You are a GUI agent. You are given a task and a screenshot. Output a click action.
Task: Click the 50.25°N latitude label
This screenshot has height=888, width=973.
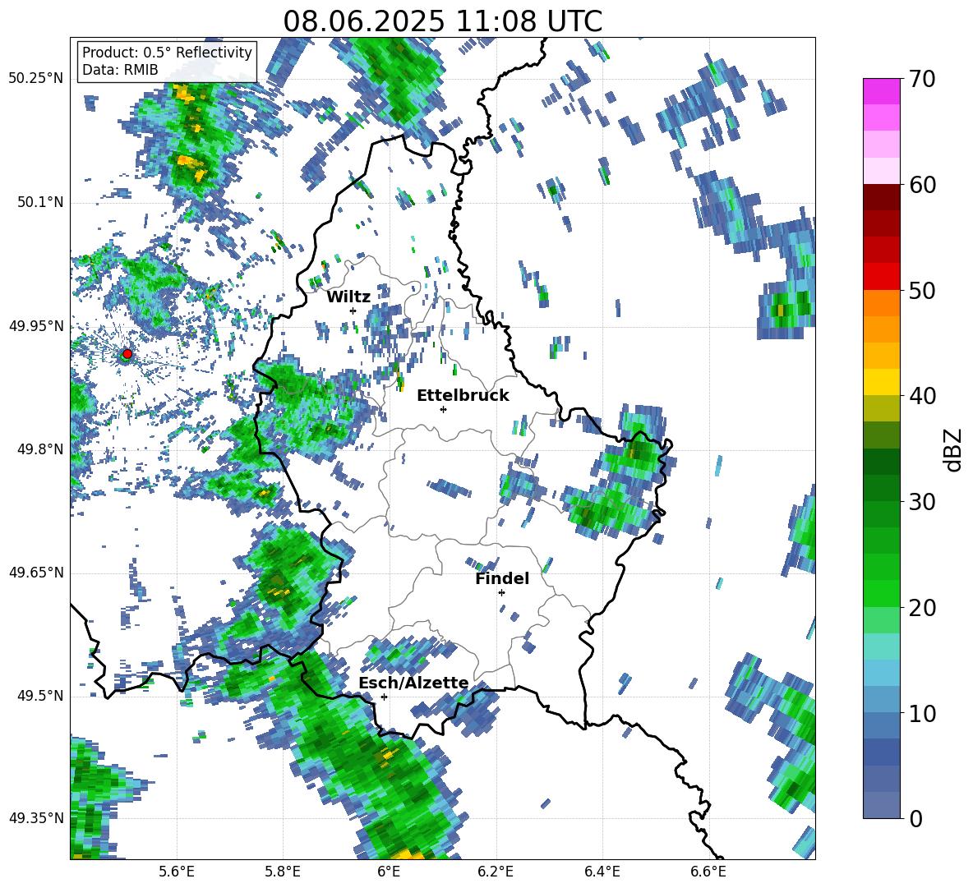click(36, 79)
